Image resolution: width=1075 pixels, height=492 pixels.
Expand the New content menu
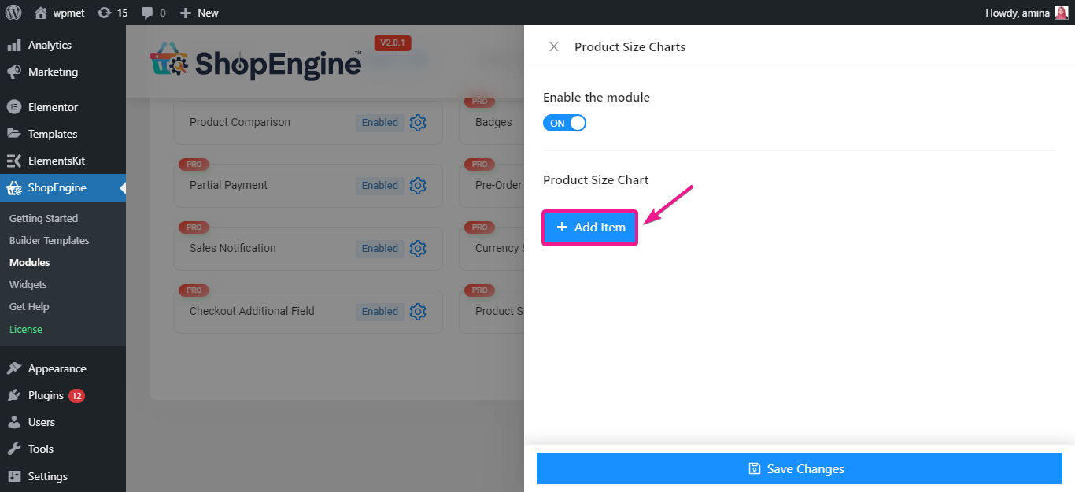pyautogui.click(x=199, y=13)
